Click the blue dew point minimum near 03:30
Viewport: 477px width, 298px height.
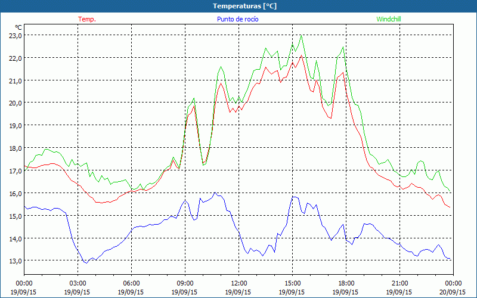(86, 263)
